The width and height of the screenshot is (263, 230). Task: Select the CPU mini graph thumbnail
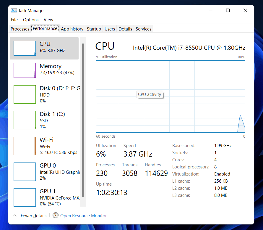(x=25, y=48)
